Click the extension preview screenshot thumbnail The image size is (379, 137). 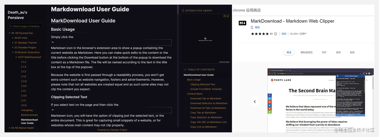321,100
